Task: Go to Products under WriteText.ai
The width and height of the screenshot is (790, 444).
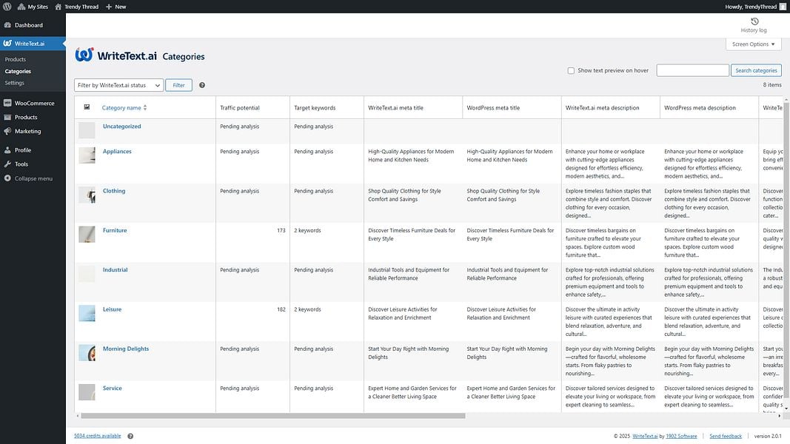Action: point(15,59)
